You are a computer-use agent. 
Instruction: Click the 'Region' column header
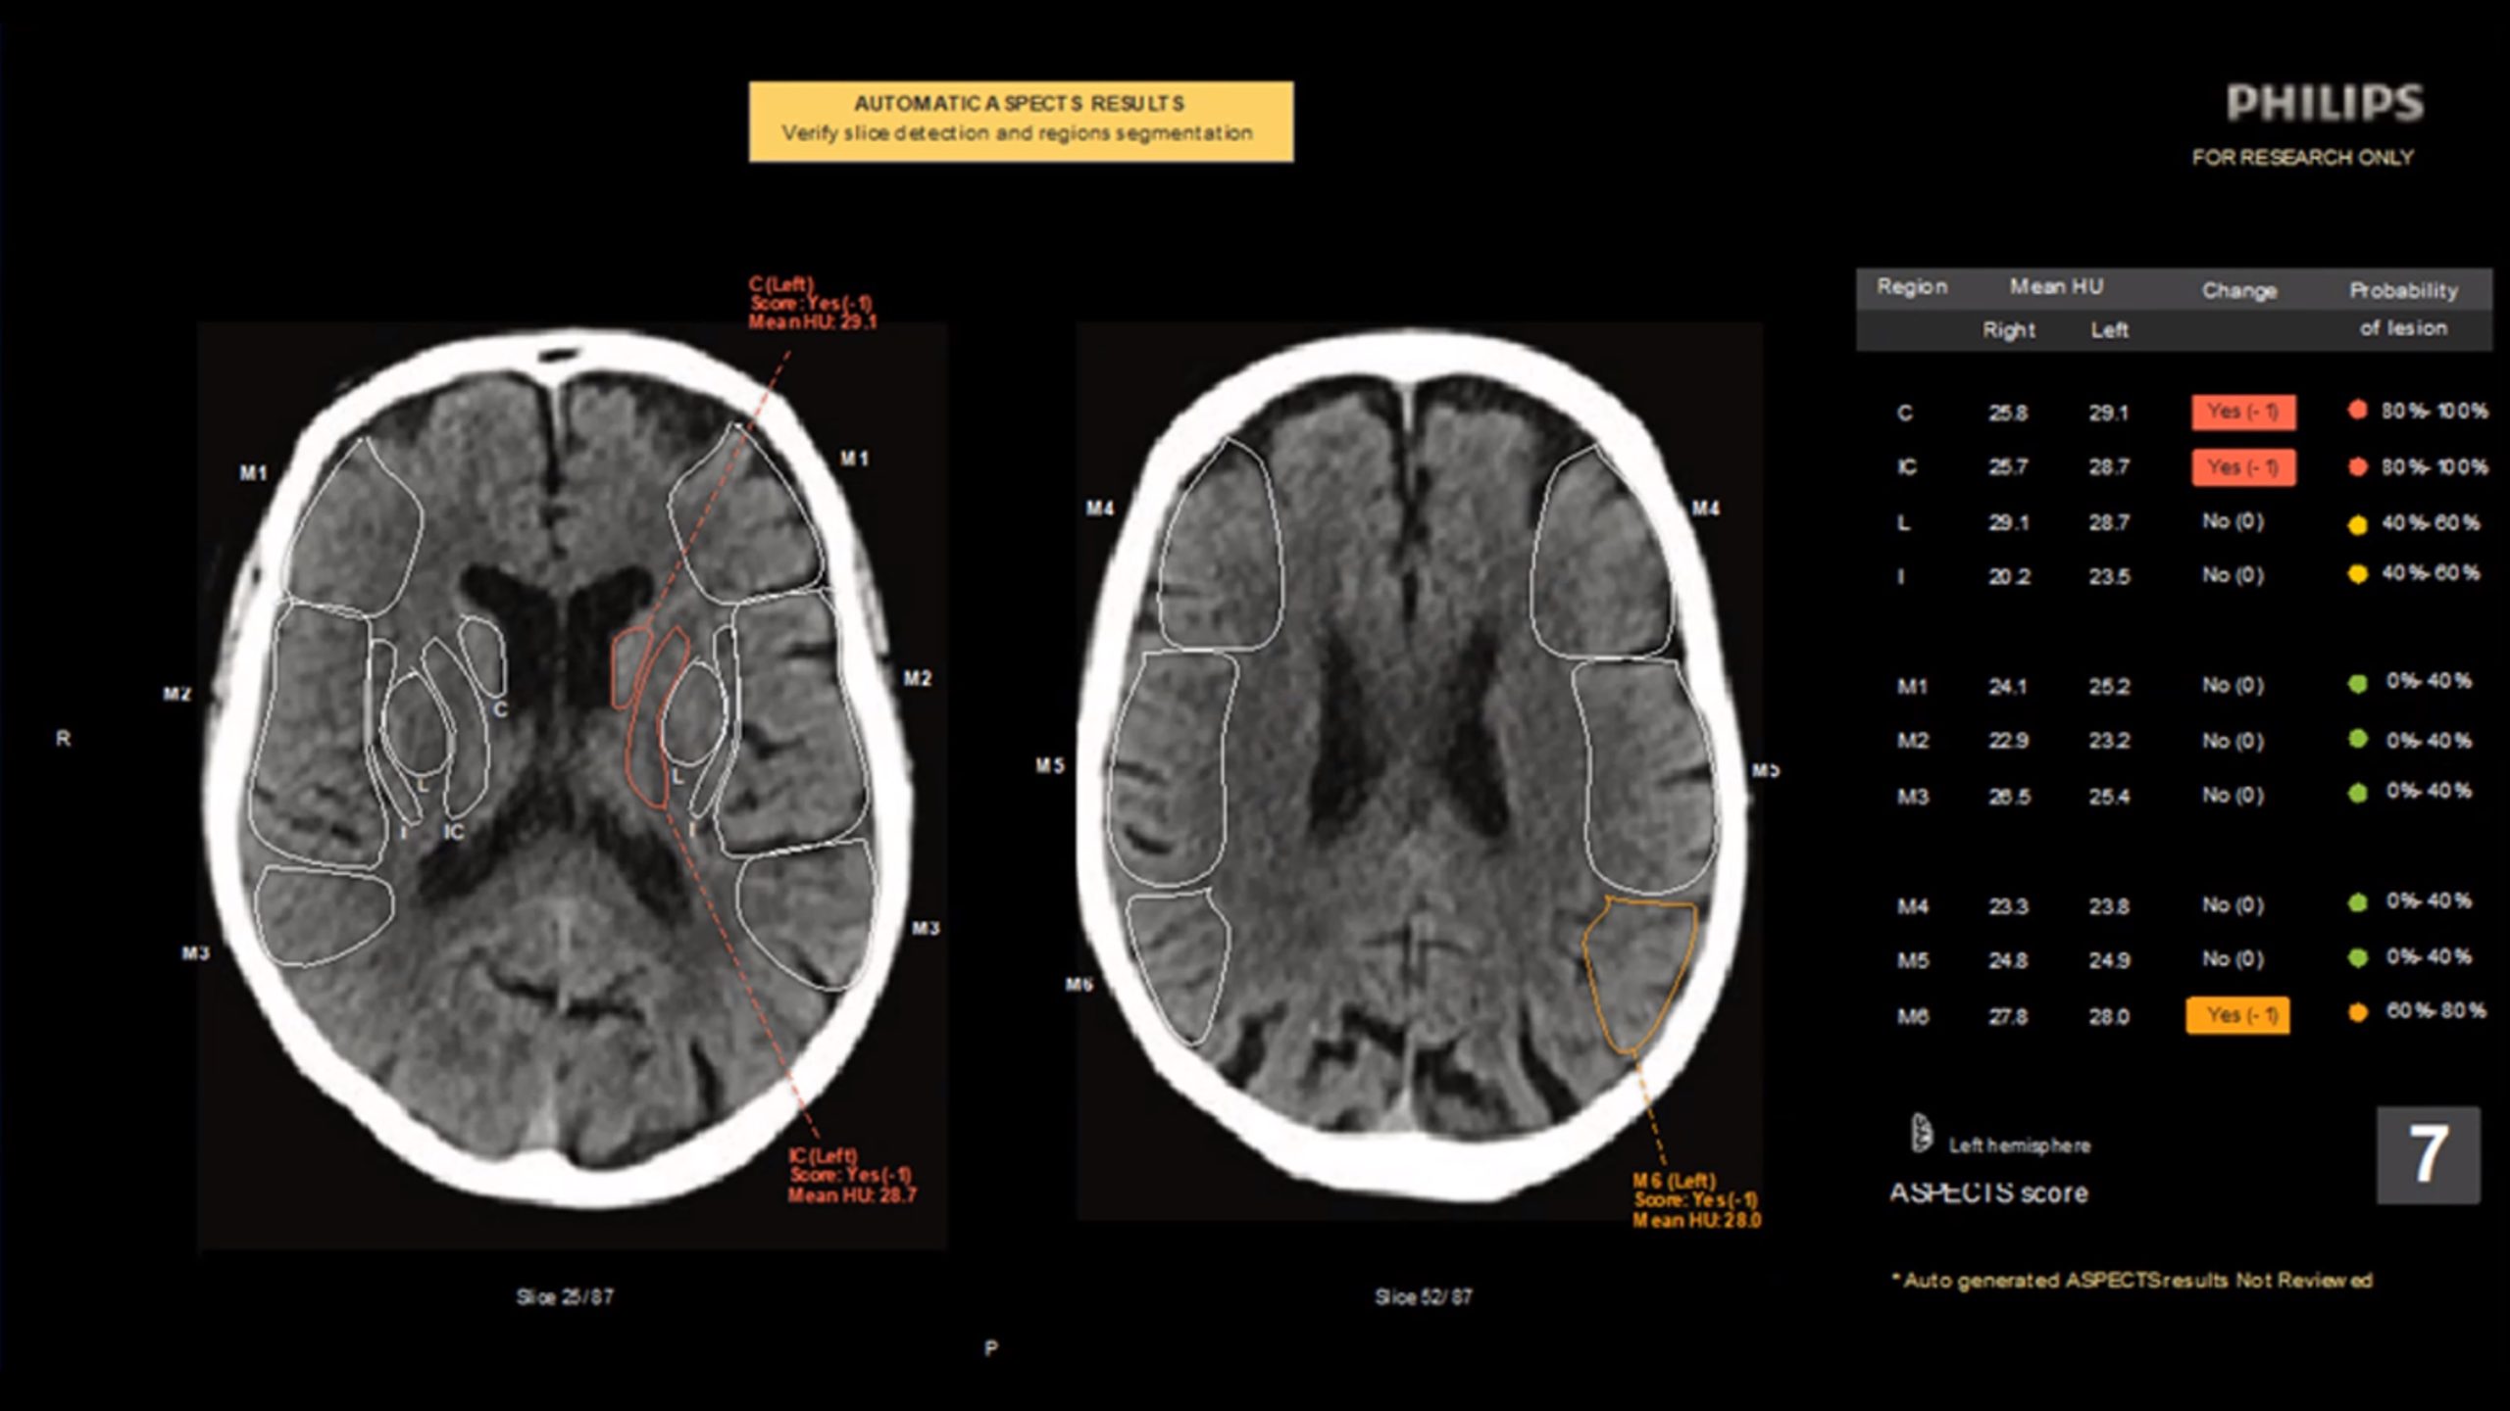coord(1911,286)
